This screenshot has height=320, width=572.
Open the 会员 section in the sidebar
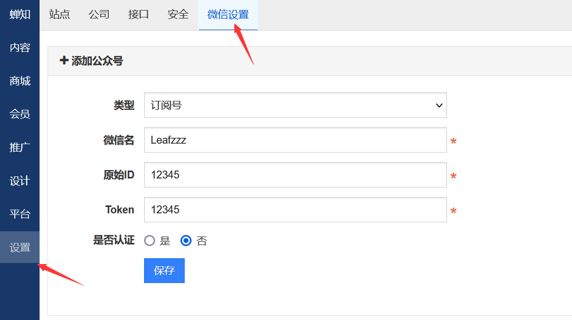coord(20,114)
